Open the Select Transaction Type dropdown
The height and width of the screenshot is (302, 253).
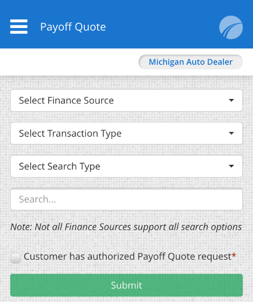coord(126,133)
